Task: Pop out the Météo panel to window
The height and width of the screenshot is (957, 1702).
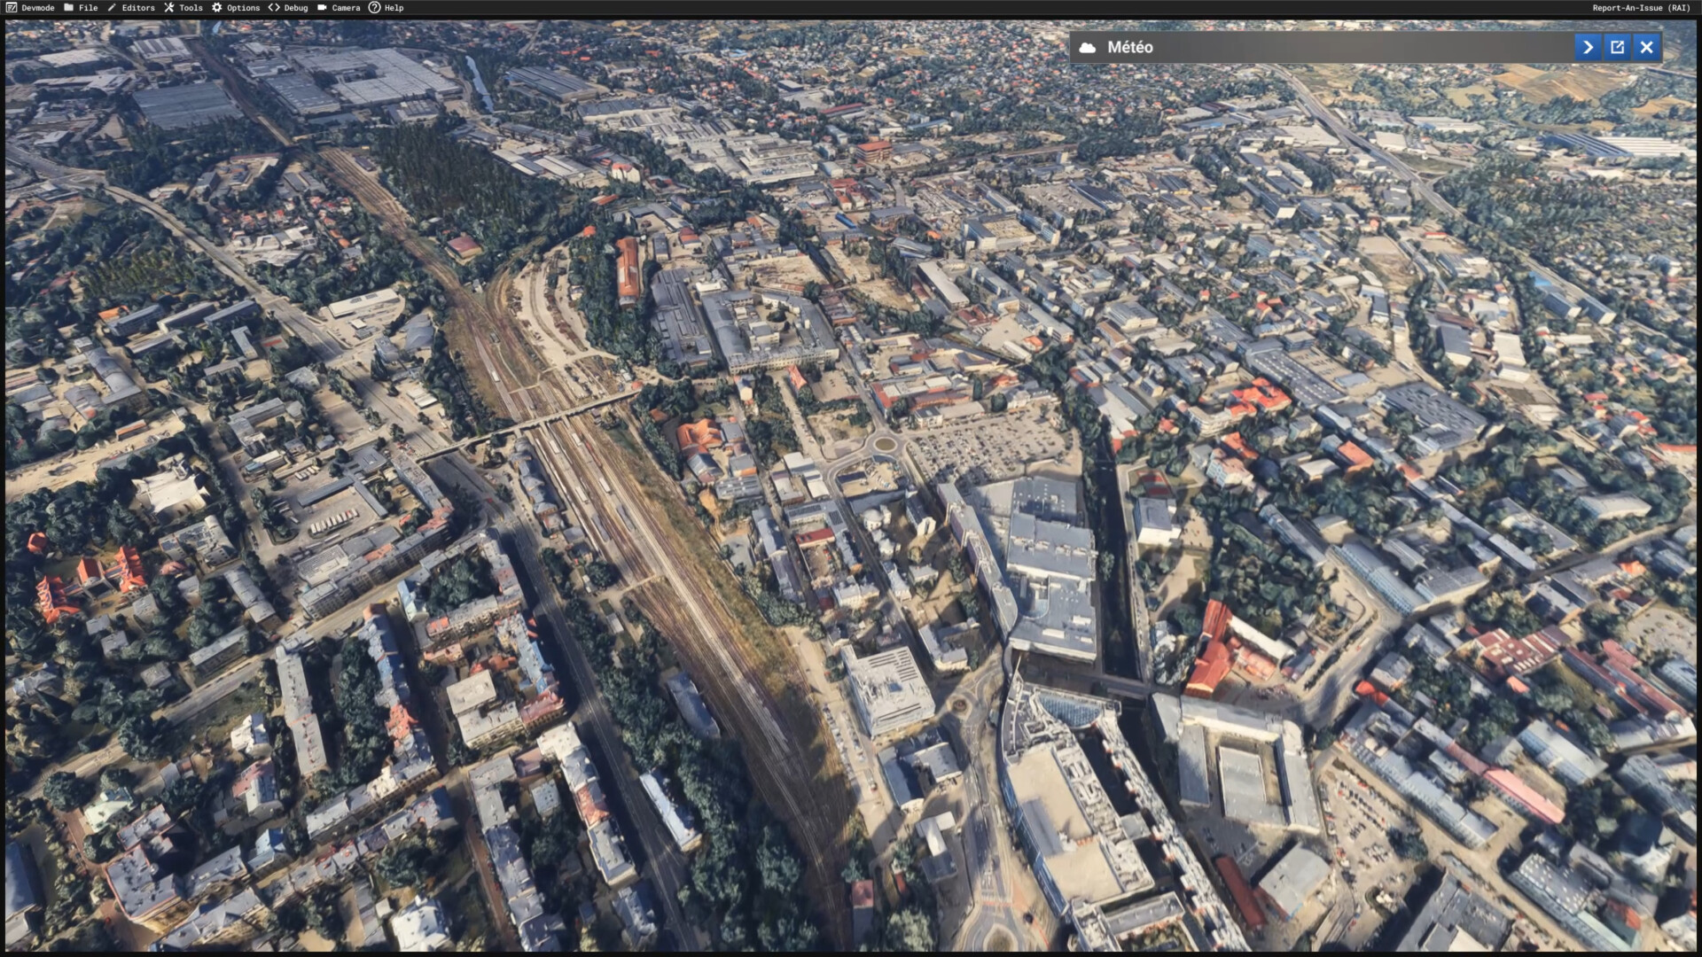Action: [x=1617, y=48]
